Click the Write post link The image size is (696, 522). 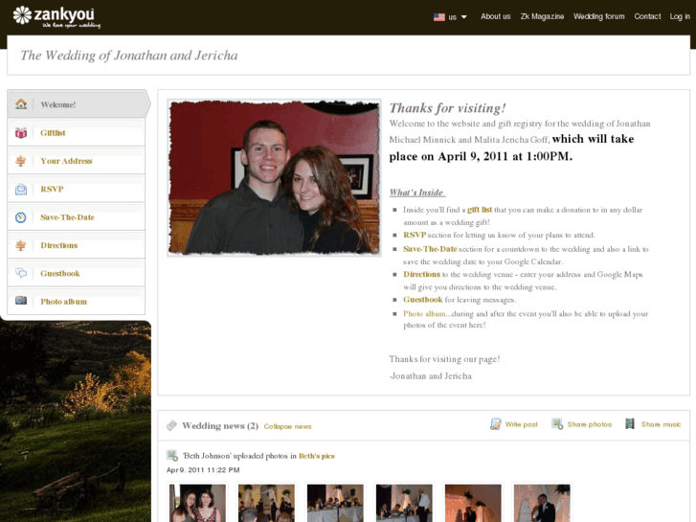(521, 424)
